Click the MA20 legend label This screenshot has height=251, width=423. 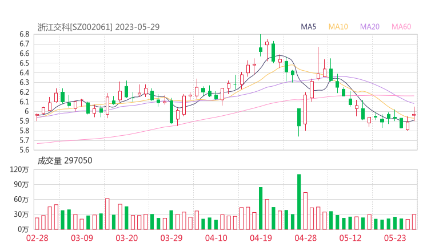click(x=370, y=27)
